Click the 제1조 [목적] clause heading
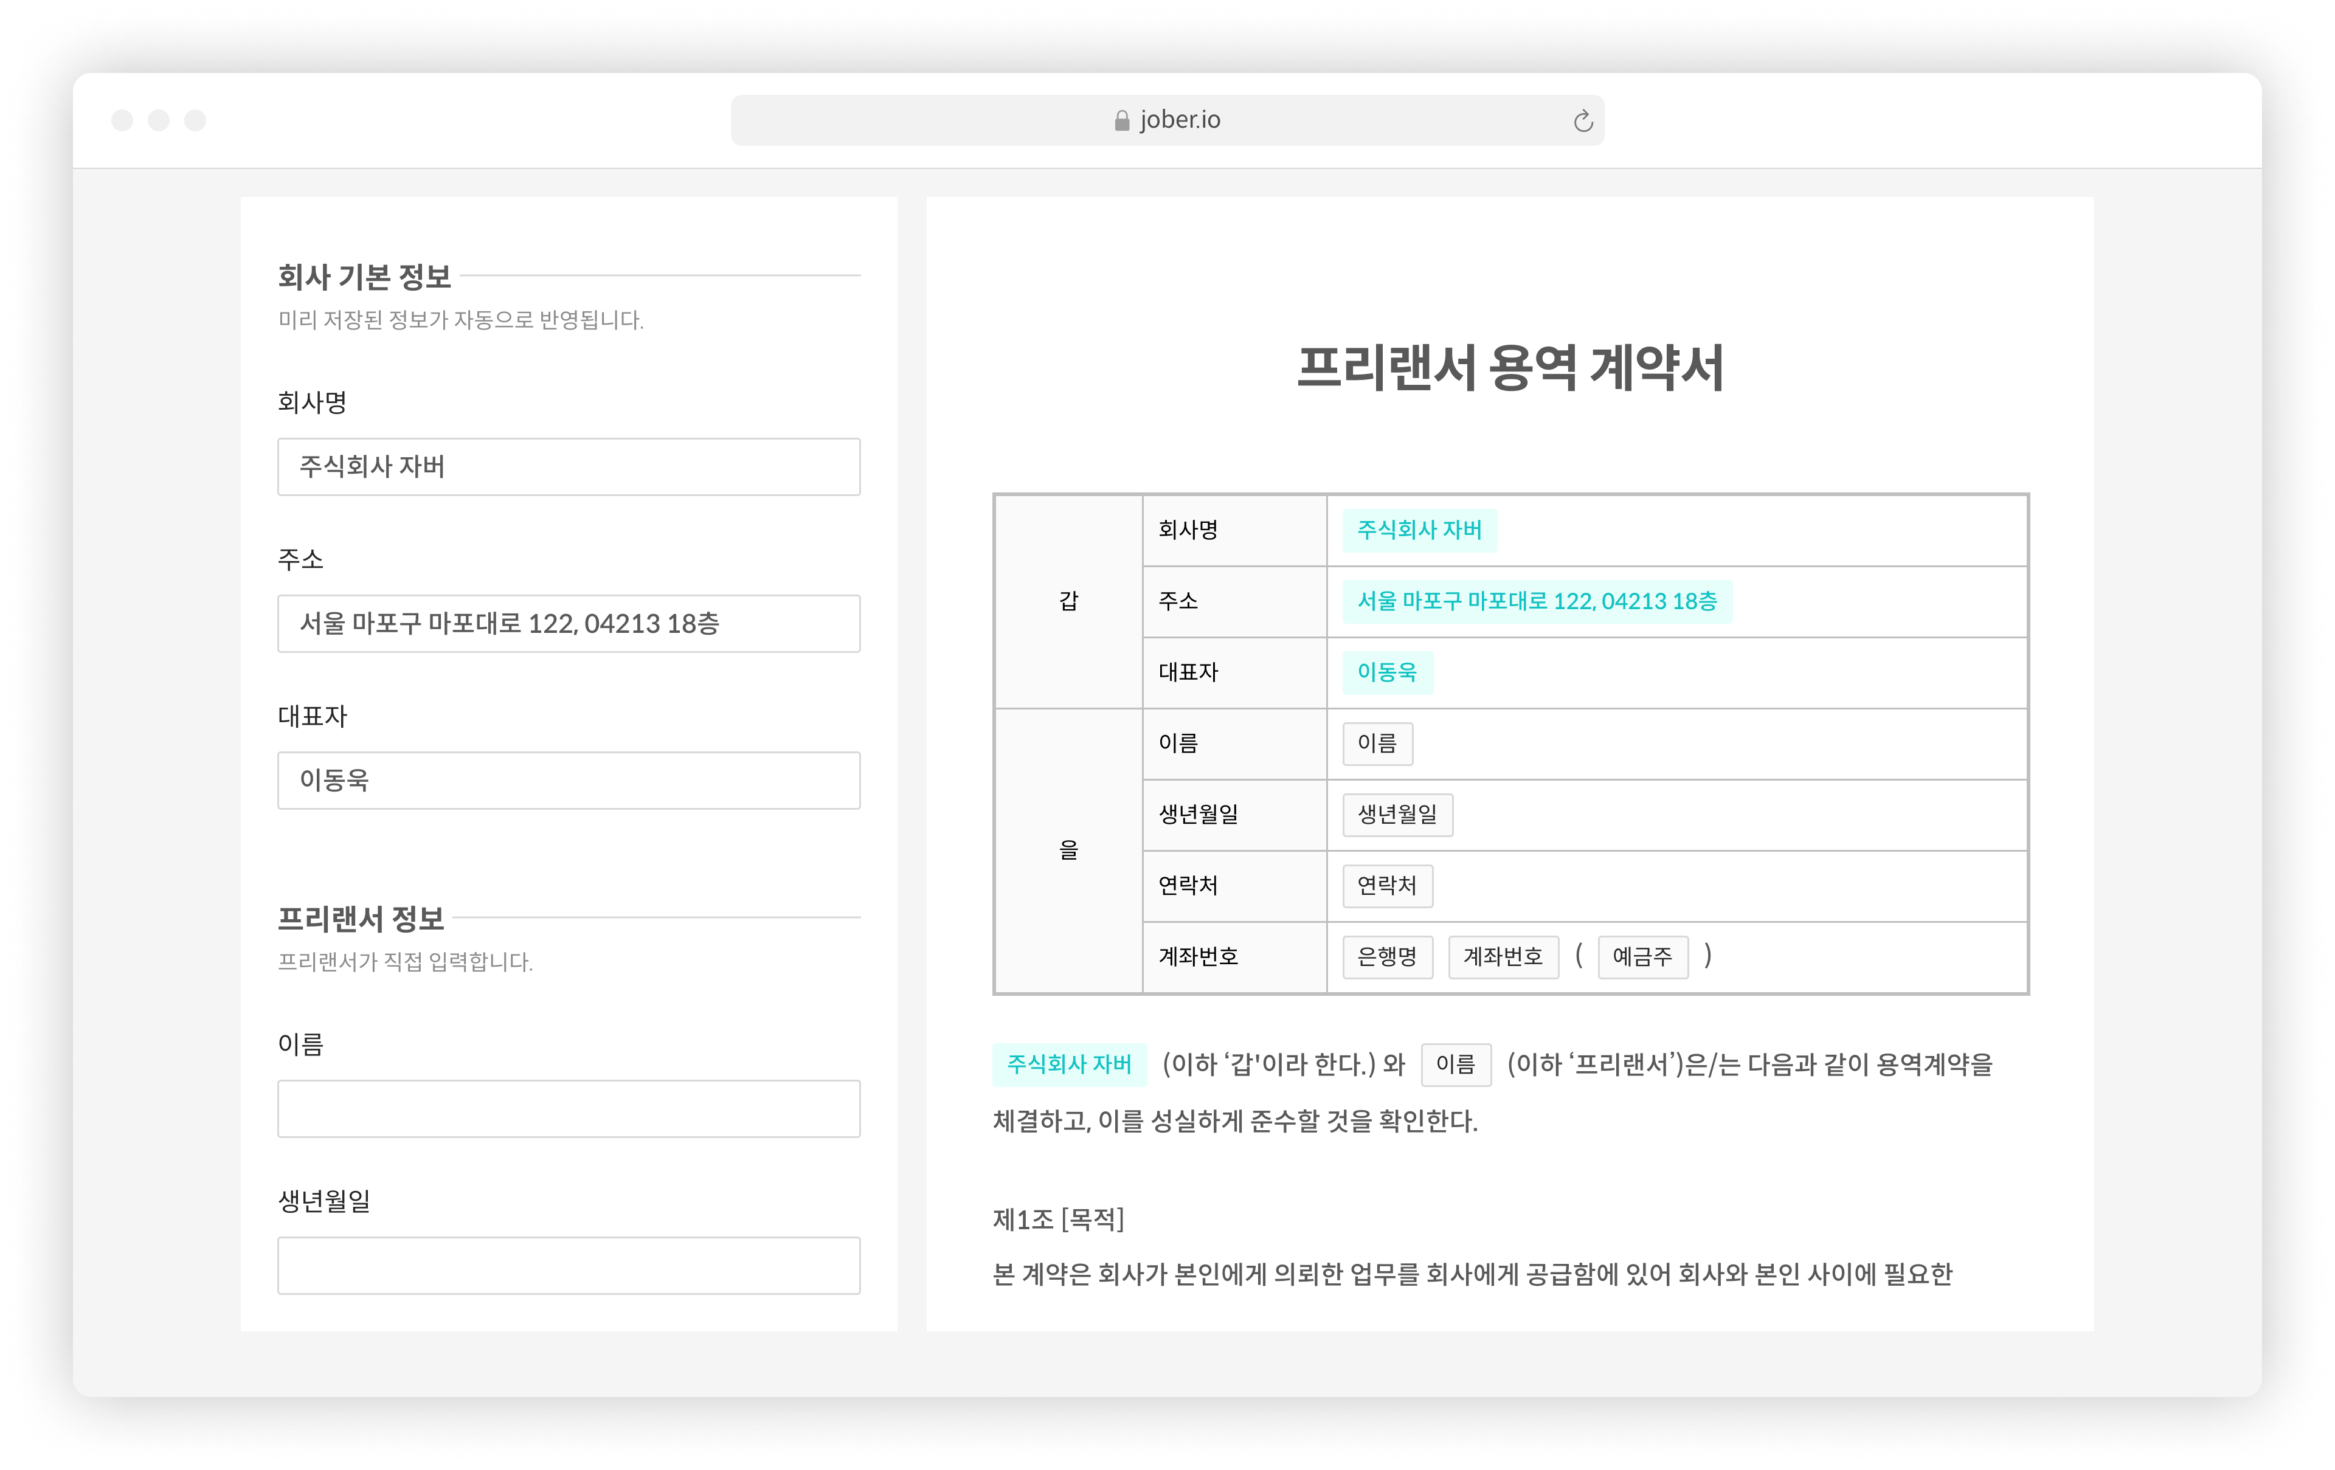The width and height of the screenshot is (2335, 1470). click(x=1058, y=1220)
